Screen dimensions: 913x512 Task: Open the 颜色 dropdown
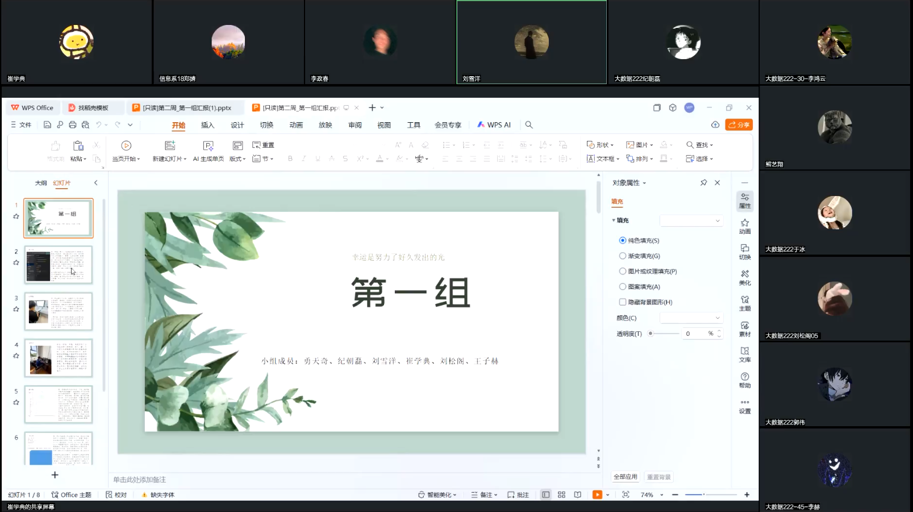click(x=691, y=318)
